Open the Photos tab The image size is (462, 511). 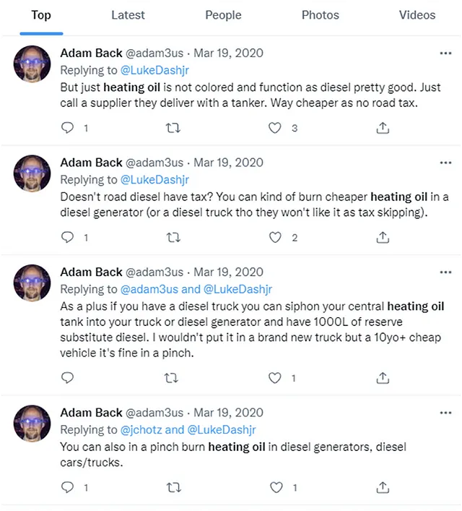[321, 15]
